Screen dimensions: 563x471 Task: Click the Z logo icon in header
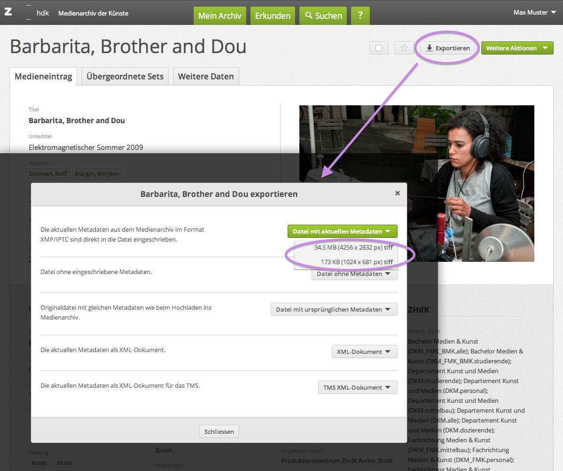8,12
